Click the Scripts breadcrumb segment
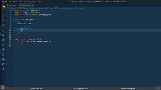 coord(52,8)
